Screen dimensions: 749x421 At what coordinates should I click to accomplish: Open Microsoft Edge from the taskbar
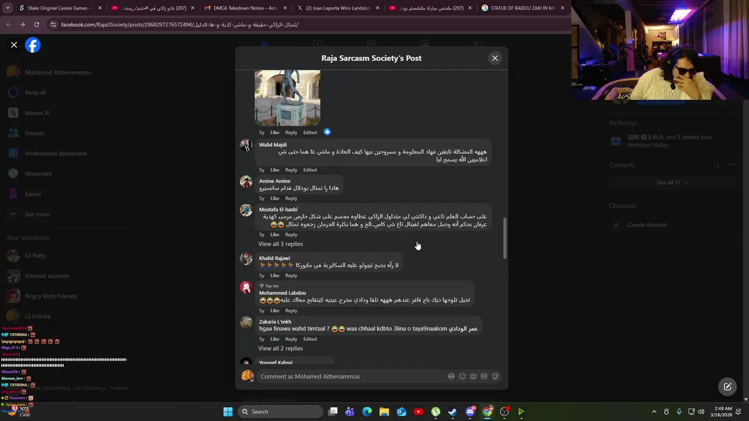(x=367, y=412)
